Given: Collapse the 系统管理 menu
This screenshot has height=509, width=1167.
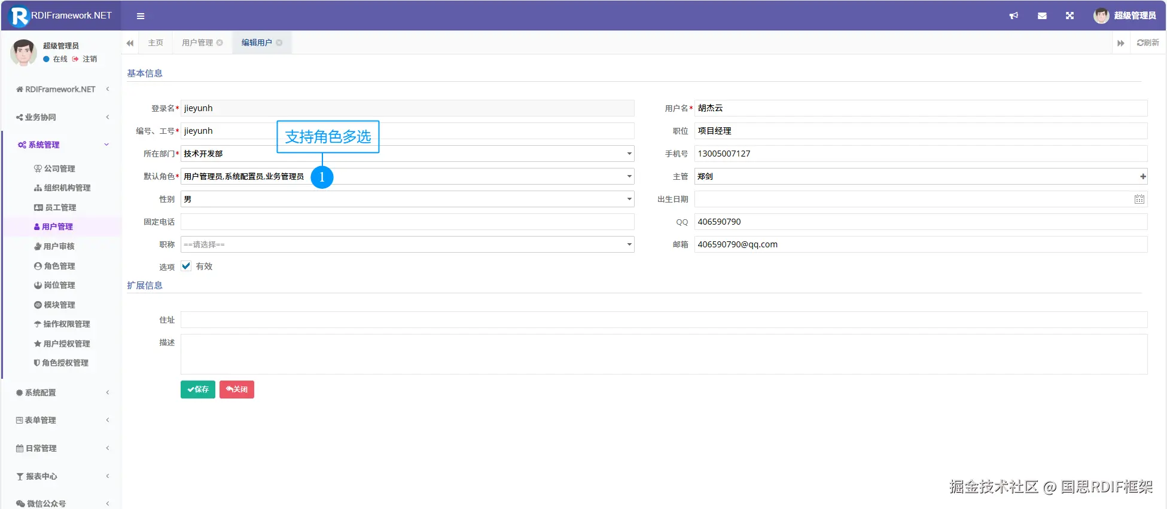Looking at the screenshot, I should [x=62, y=145].
